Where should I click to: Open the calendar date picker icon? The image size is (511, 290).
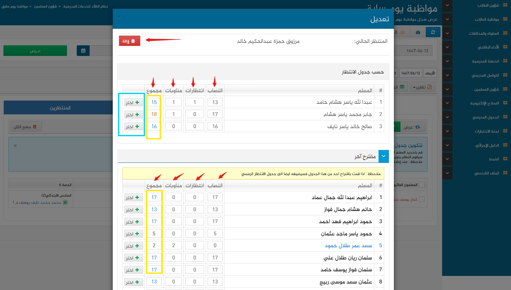tap(83, 51)
